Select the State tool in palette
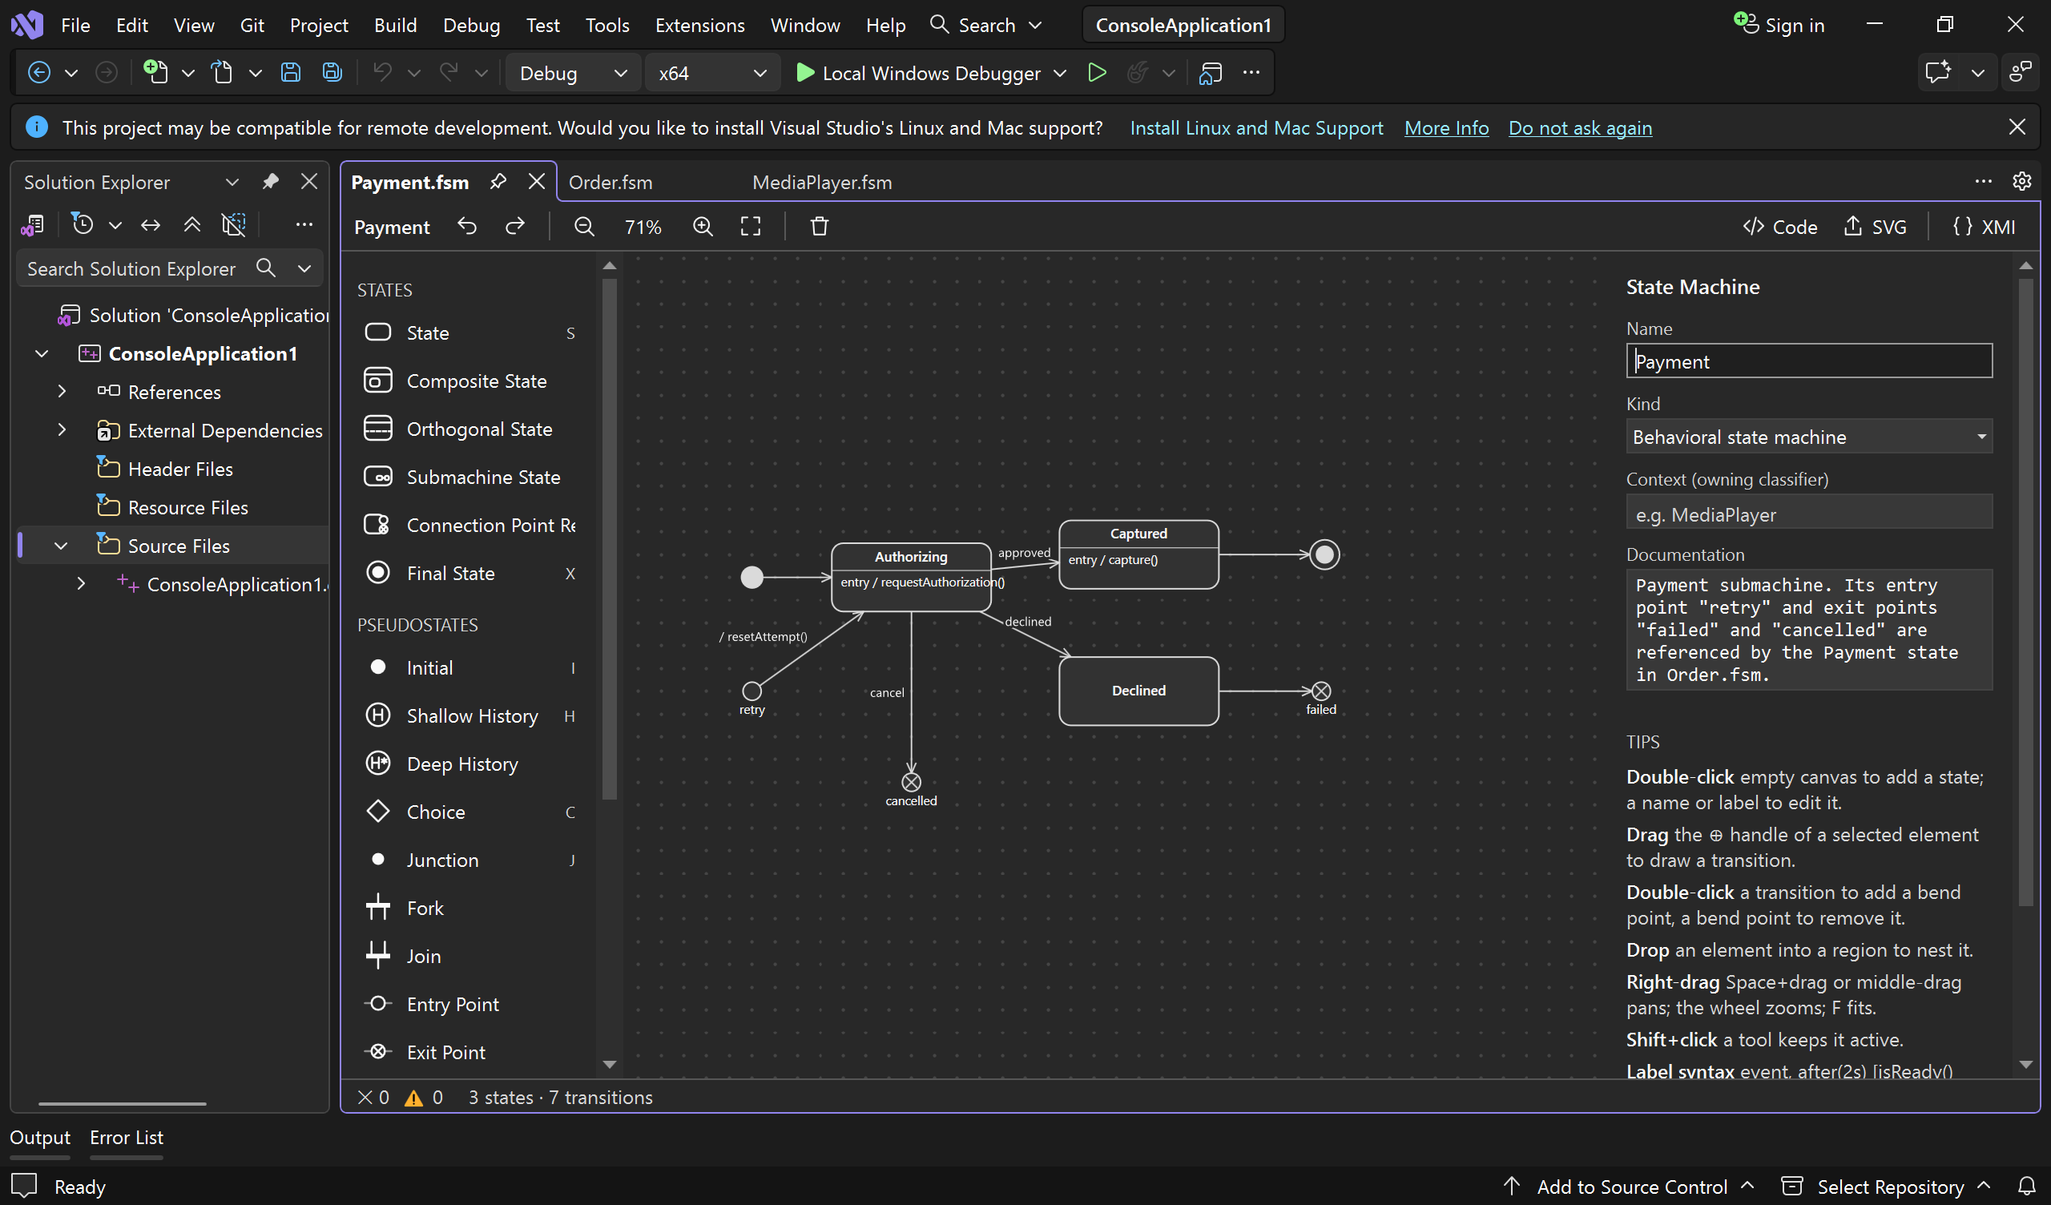The image size is (2051, 1205). 469,333
